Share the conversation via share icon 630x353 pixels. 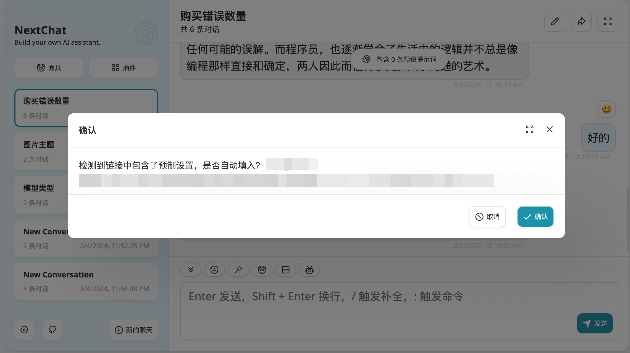pyautogui.click(x=581, y=21)
